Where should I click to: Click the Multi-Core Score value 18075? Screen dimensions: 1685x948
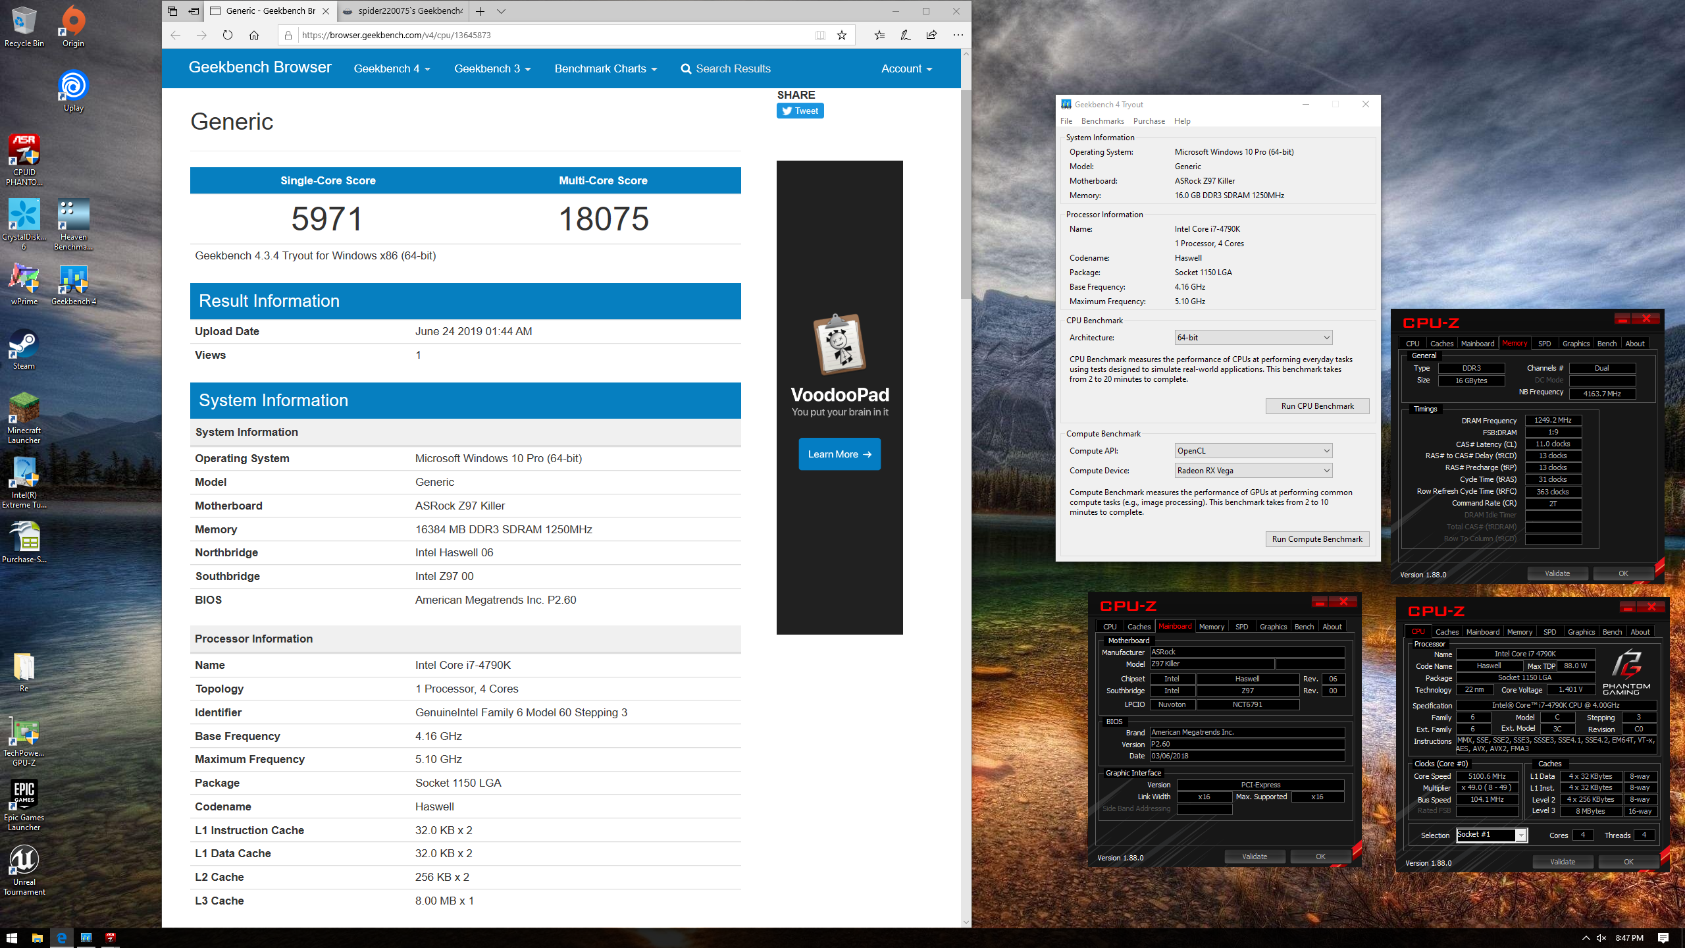[603, 219]
